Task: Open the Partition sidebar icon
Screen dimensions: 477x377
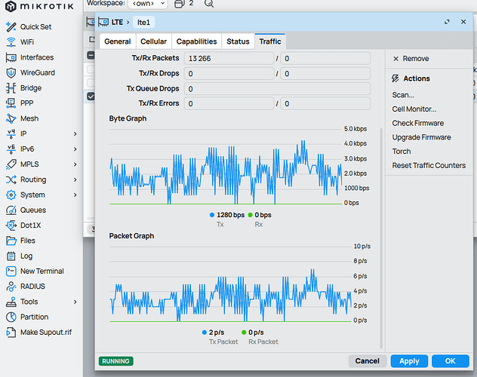Action: pyautogui.click(x=11, y=317)
